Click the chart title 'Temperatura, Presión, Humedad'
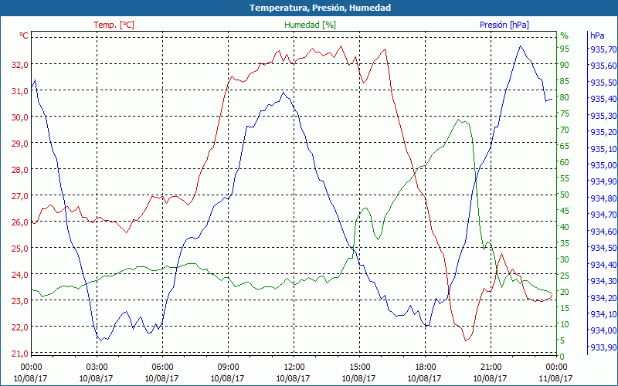Screen dimensions: 618x386 coord(320,8)
